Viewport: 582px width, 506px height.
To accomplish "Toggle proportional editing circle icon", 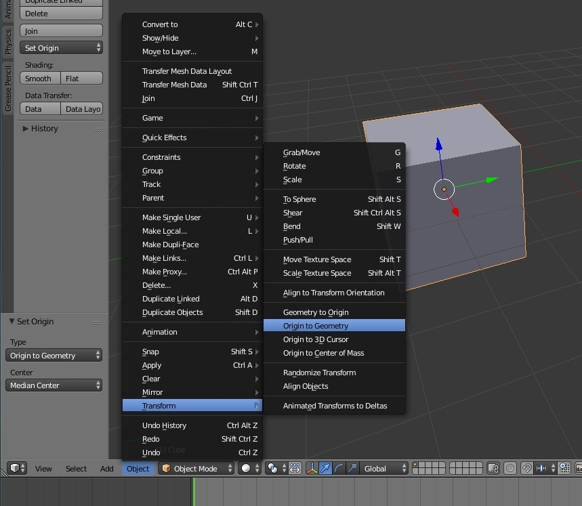I will click(510, 468).
